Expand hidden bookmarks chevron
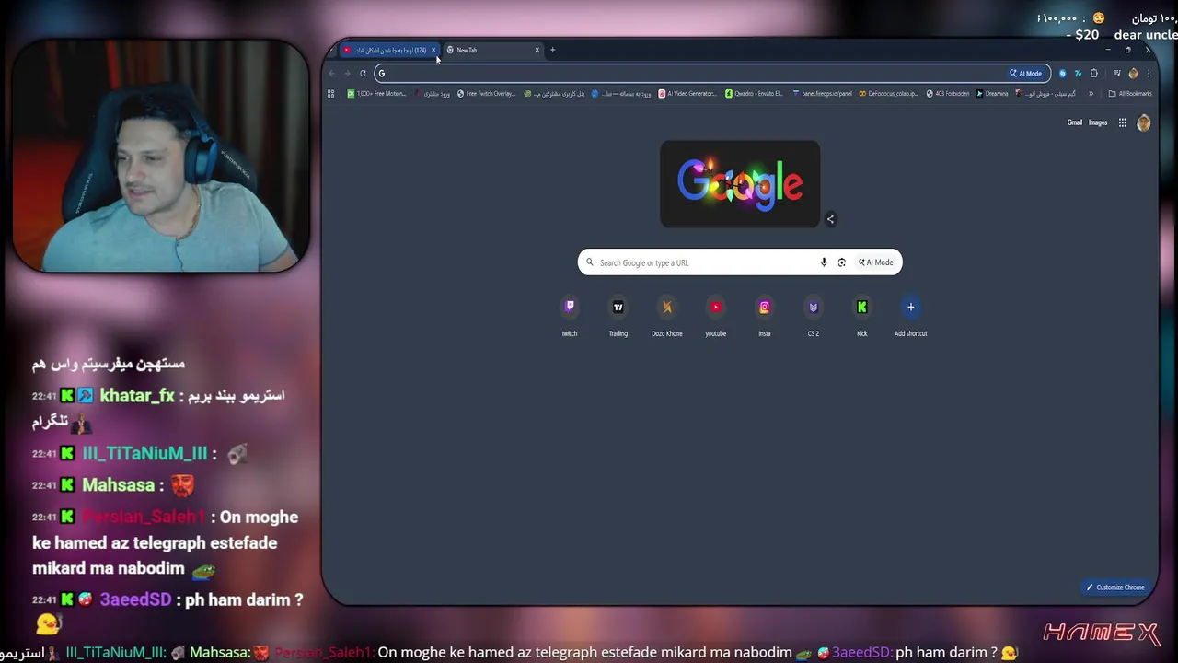1178x663 pixels. 1091,93
